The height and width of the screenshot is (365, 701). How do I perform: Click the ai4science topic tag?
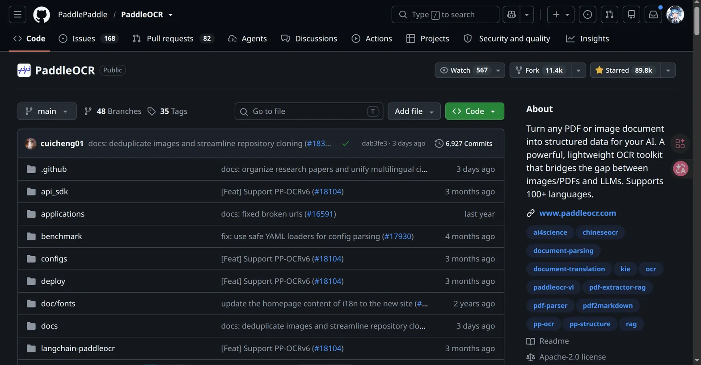[550, 232]
